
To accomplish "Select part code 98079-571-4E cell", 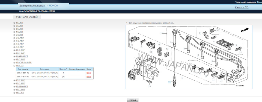I will (23, 77).
